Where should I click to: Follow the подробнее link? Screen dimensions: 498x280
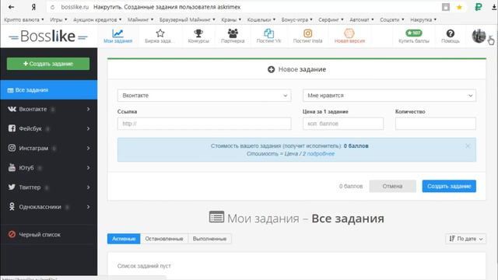pos(321,154)
